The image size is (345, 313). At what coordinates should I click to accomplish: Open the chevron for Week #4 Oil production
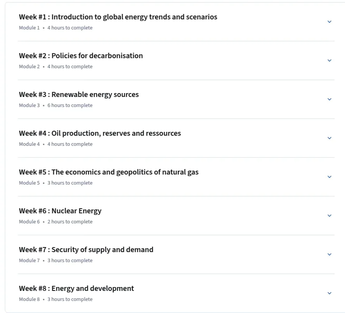(x=329, y=138)
